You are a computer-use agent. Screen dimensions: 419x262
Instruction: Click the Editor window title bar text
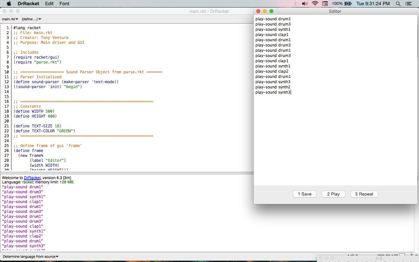[335, 11]
